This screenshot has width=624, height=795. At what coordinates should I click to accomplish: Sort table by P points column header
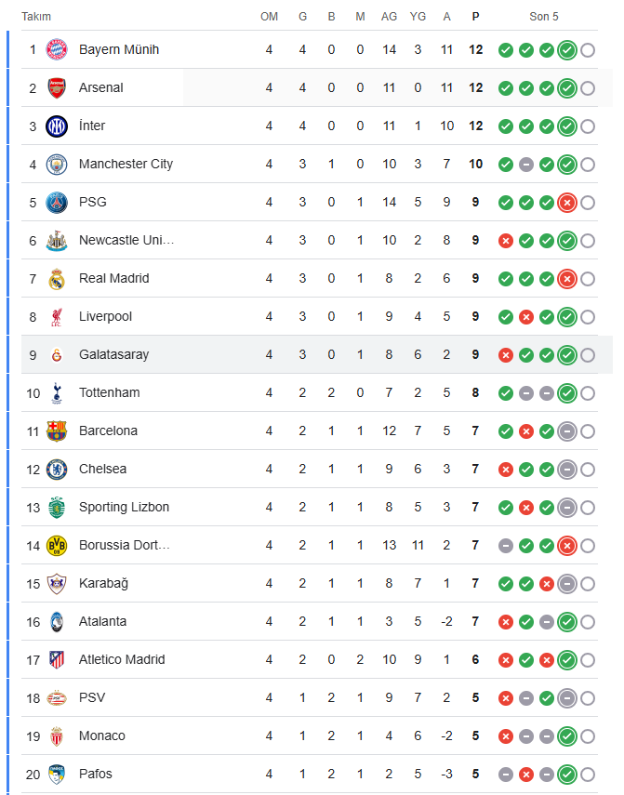(476, 17)
